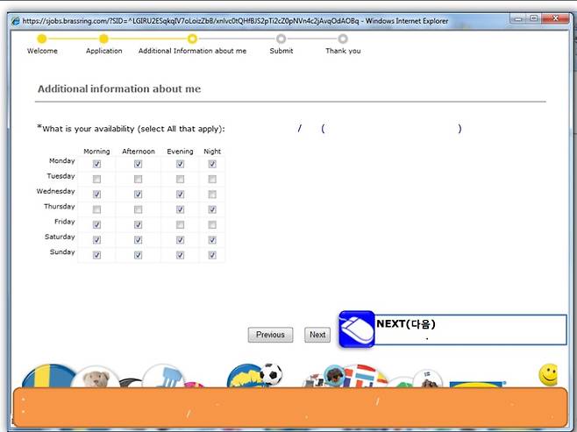Click the yellow smiley face ball
This screenshot has height=432, width=577.
(548, 374)
